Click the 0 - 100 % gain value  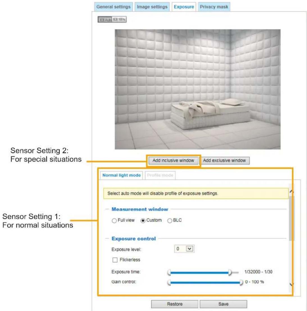(x=254, y=282)
